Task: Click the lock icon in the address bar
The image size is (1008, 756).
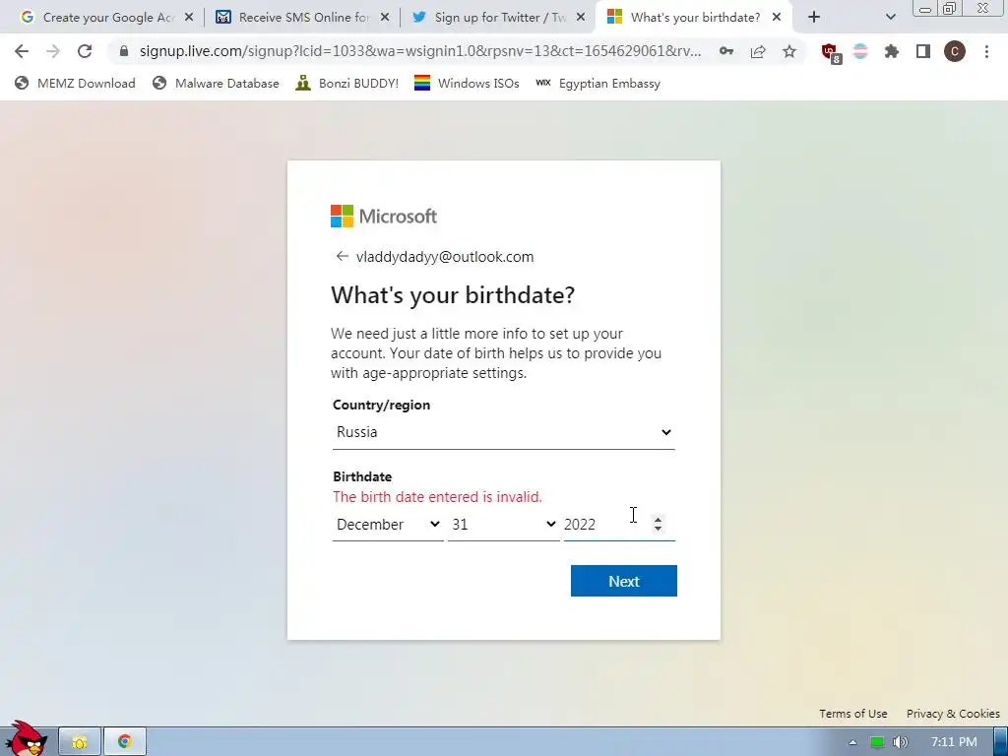Action: 124,51
